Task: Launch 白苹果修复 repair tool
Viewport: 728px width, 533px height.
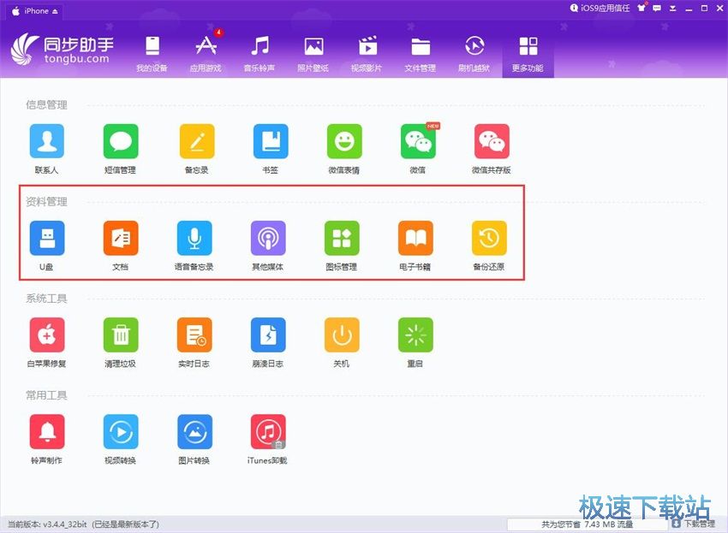Action: [x=47, y=335]
